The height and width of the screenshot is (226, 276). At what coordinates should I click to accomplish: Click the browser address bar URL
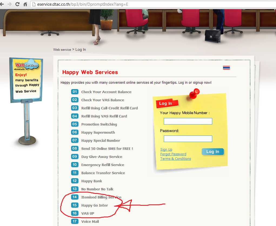[82, 4]
